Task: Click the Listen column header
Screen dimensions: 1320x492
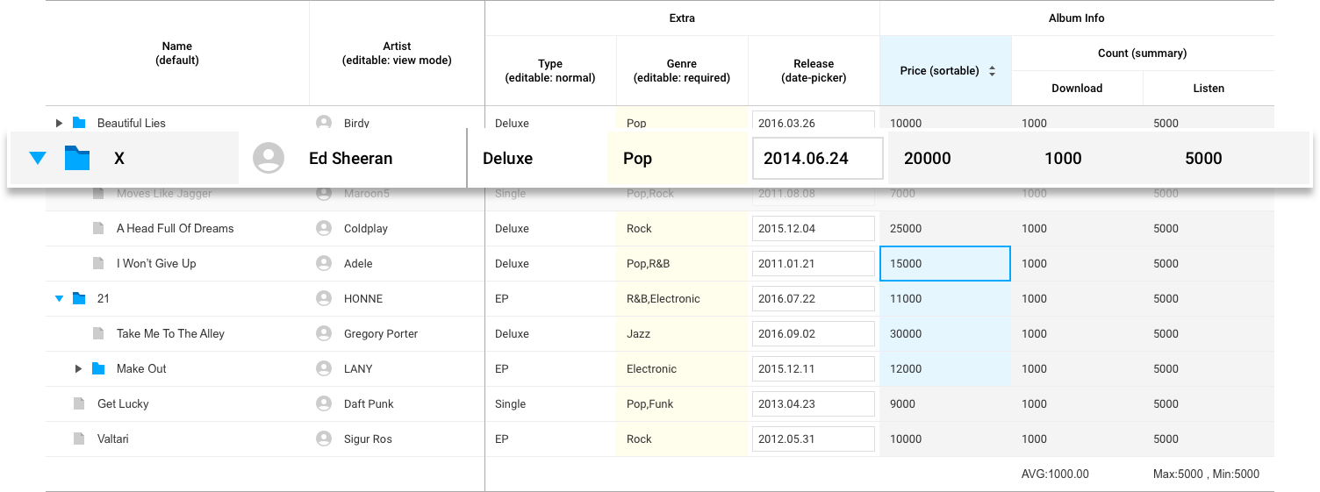Action: 1209,89
